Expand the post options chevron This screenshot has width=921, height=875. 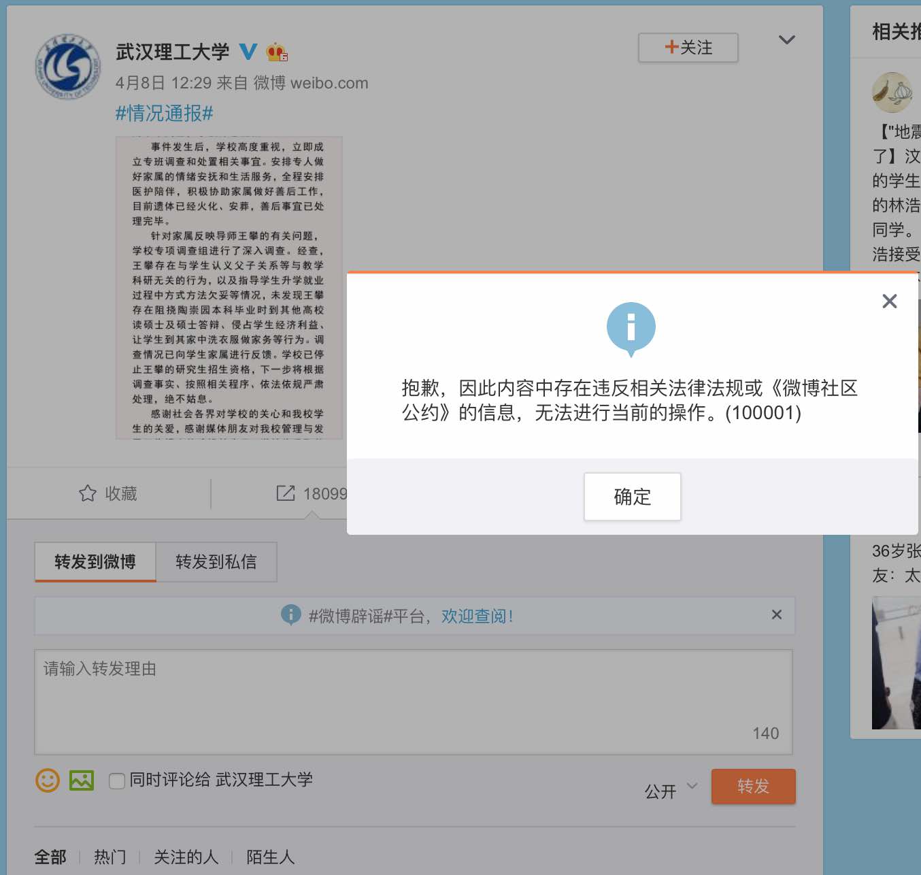click(787, 40)
